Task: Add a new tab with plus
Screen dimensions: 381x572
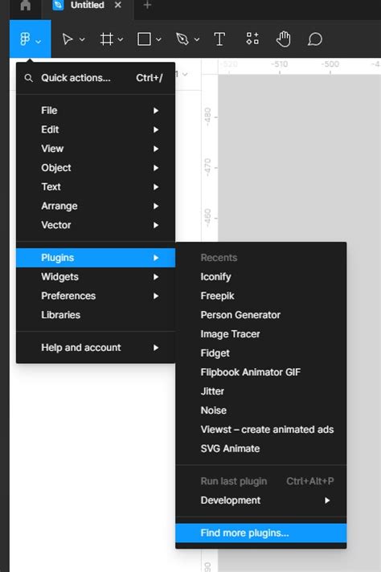Action: tap(147, 5)
